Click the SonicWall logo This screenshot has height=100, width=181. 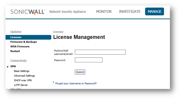coord(28,12)
